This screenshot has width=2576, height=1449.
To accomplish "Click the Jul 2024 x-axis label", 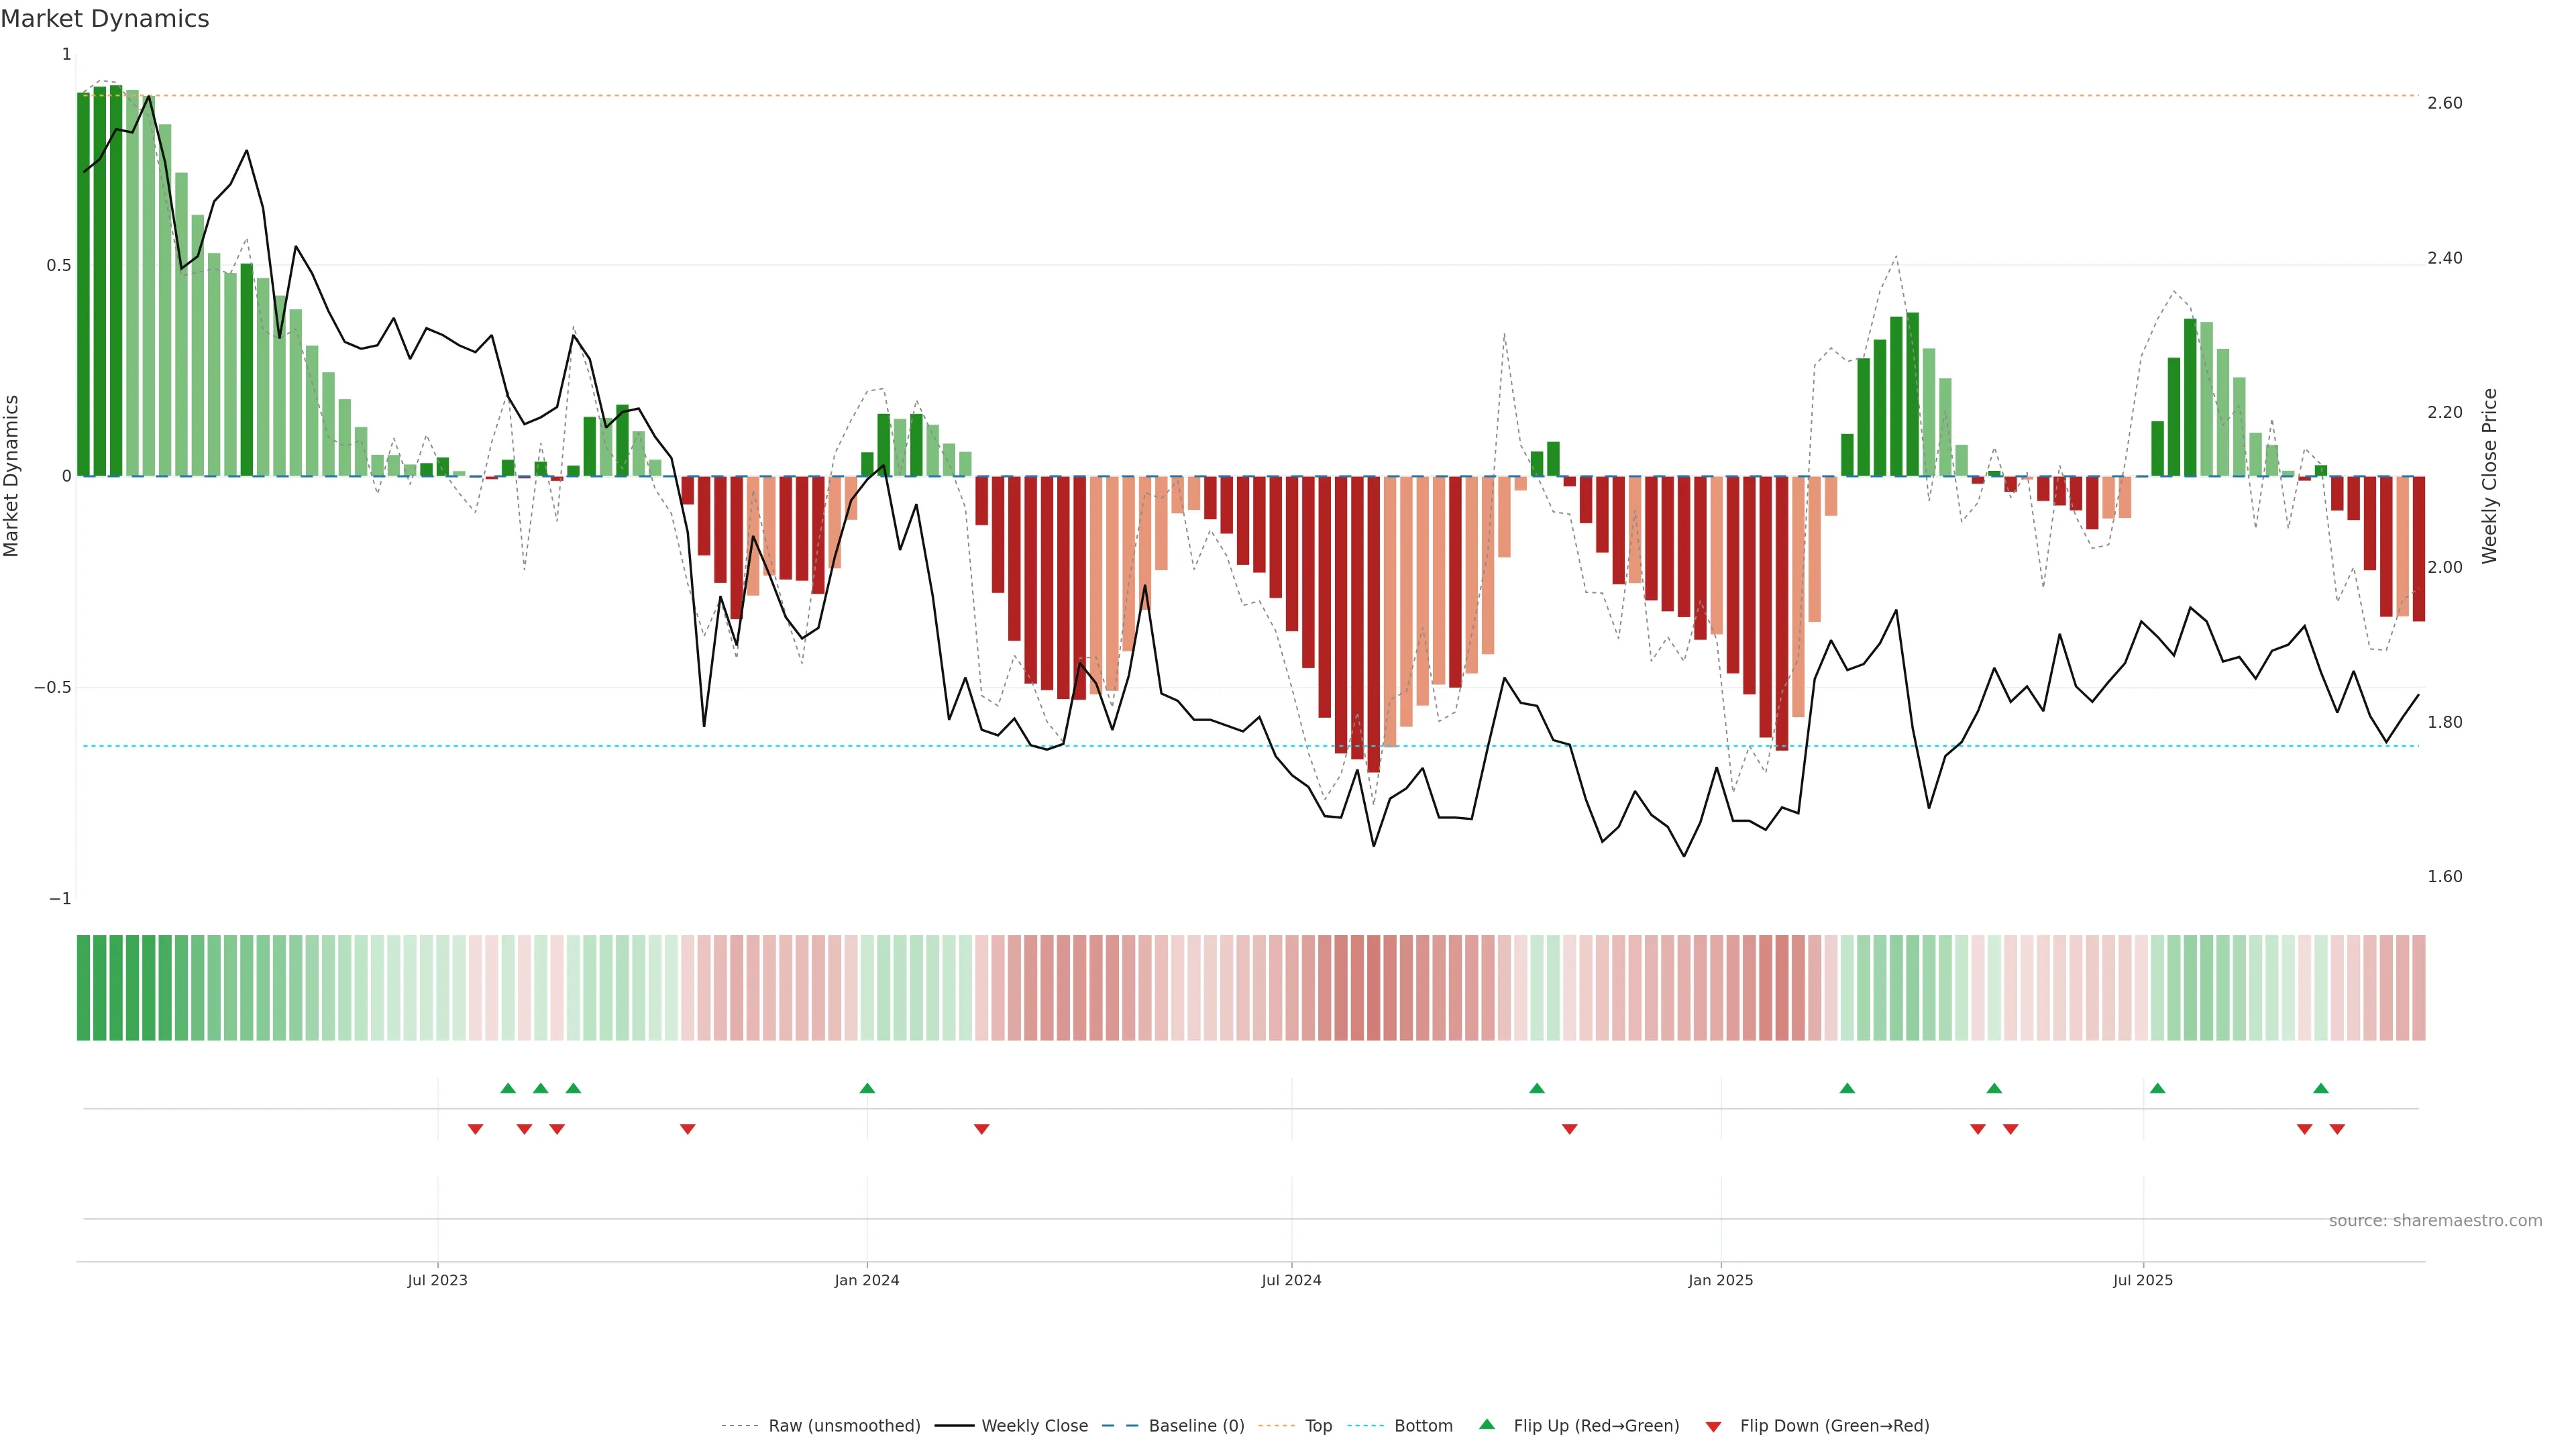I will click(x=1291, y=1280).
